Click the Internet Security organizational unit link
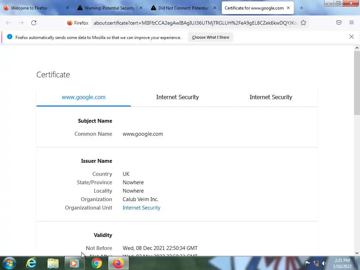 (141, 207)
